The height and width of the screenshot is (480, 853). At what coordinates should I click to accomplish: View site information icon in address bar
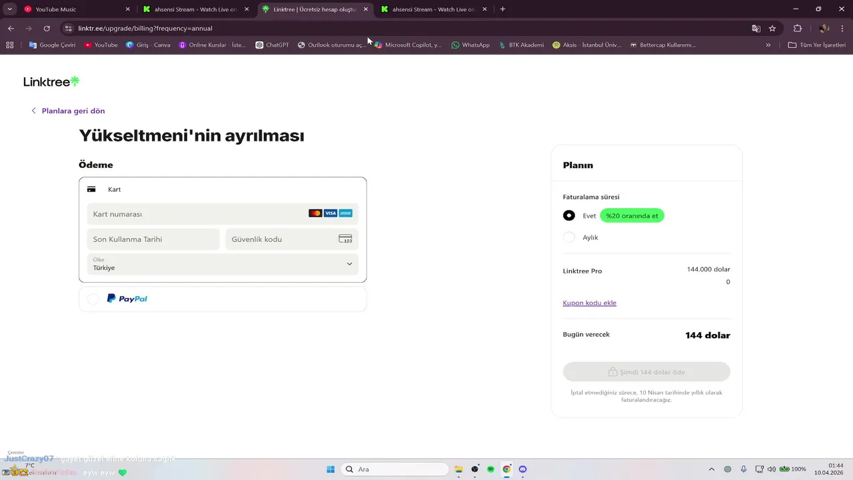click(x=68, y=29)
